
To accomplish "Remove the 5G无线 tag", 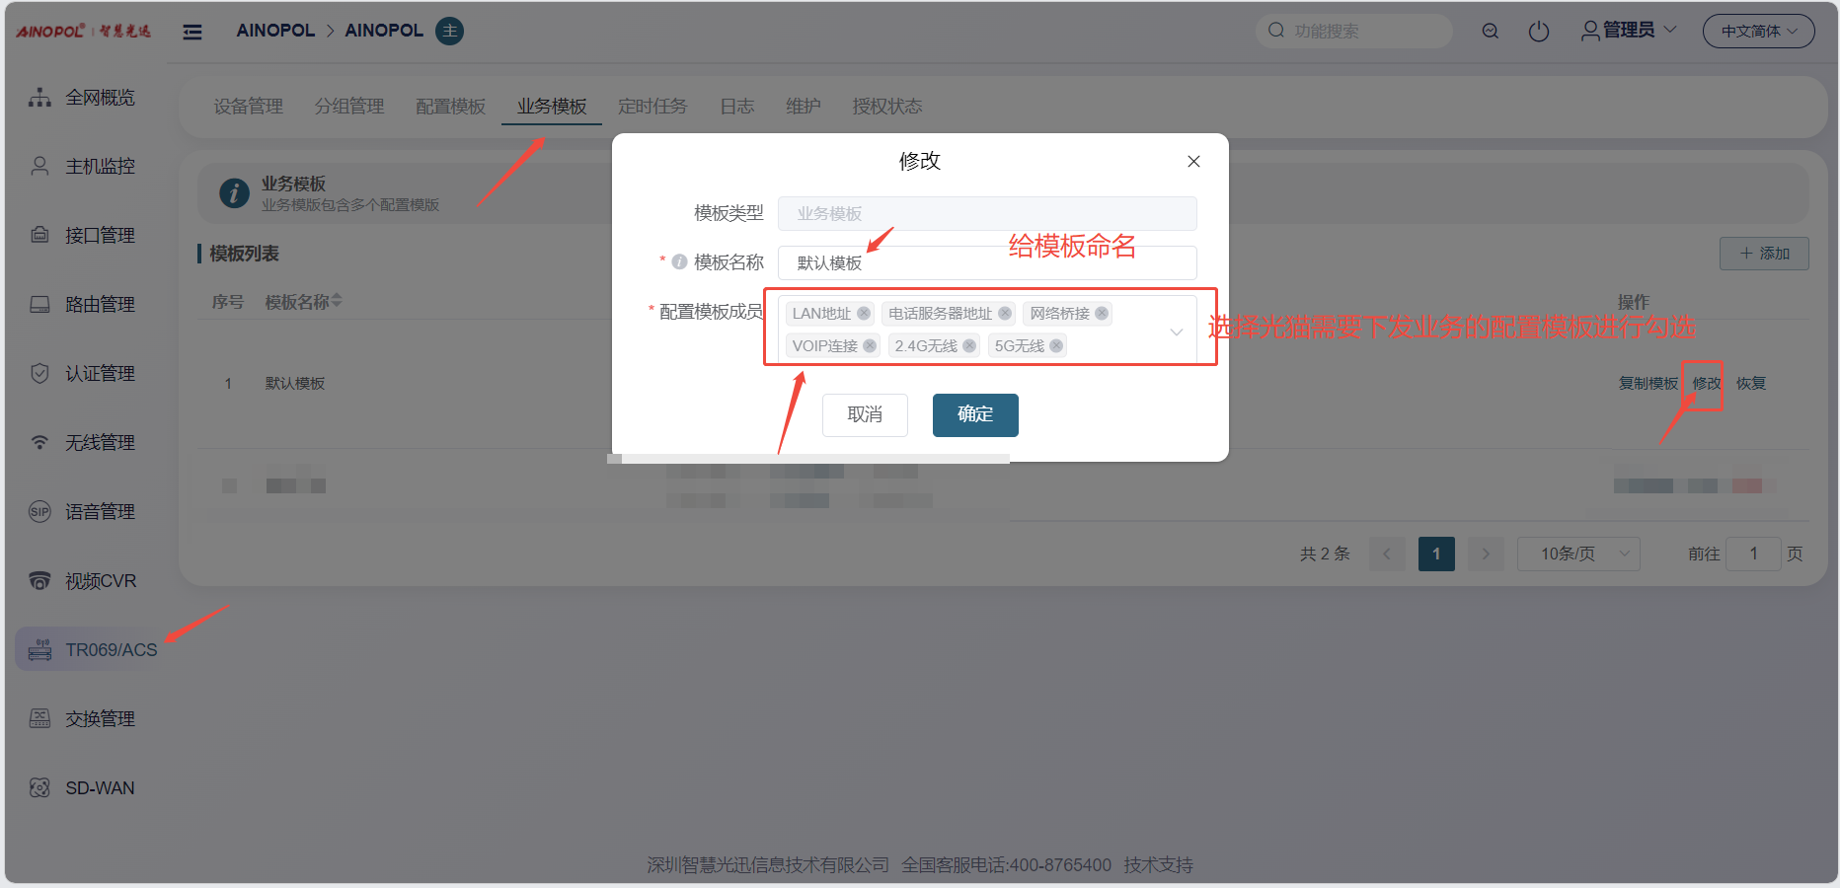I will pos(1056,346).
